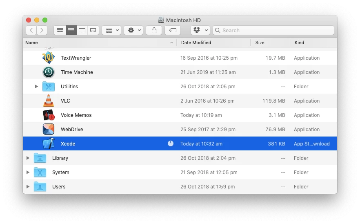Click the 'Today at 10:19 am' date
The image size is (360, 224).
pyautogui.click(x=201, y=115)
